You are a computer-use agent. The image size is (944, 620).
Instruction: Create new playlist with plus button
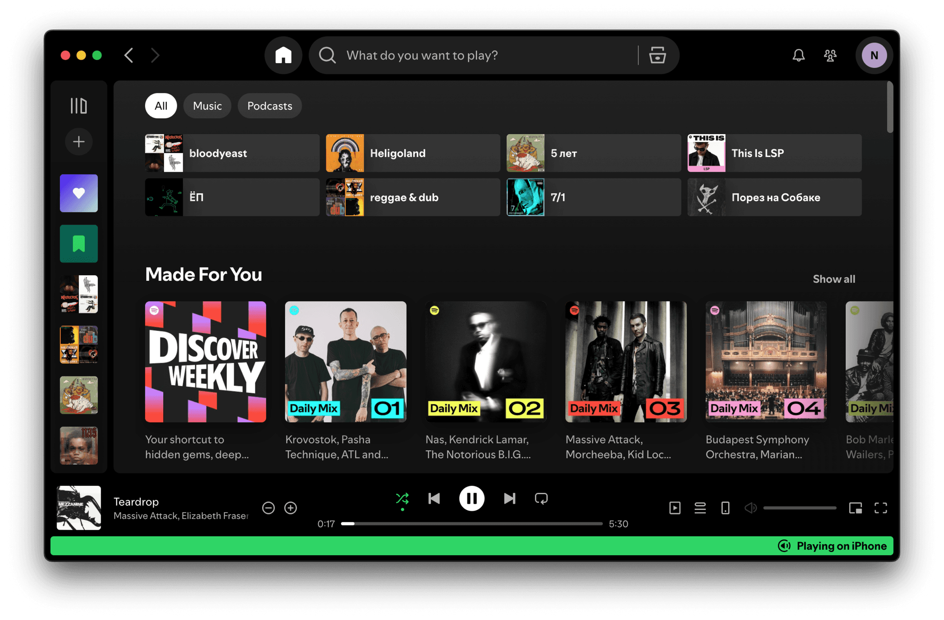[78, 142]
